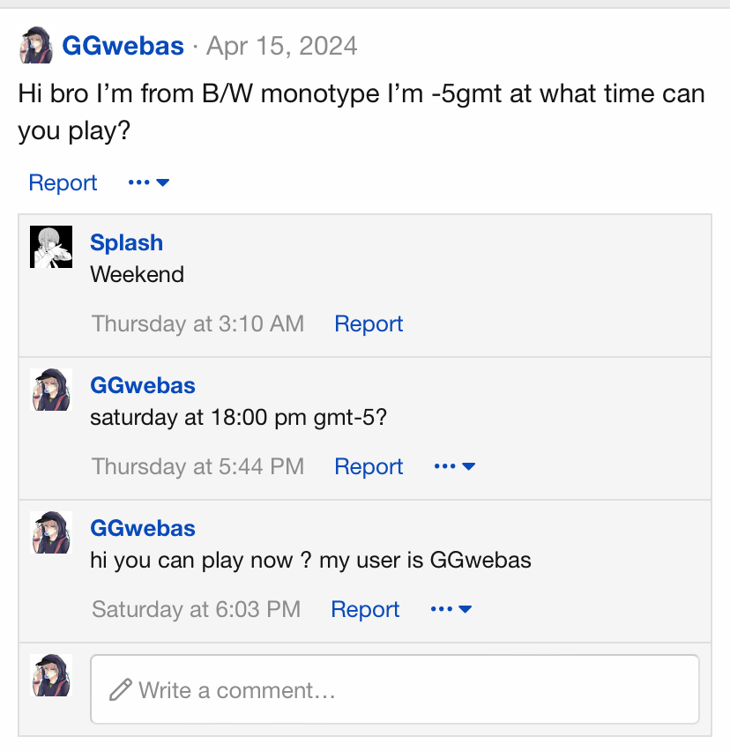Viewport: 730px width, 751px height.
Task: Click the 'Thursday at 3:10 AM' timestamp
Action: 197,323
